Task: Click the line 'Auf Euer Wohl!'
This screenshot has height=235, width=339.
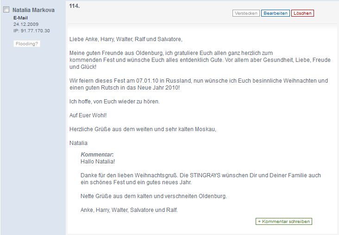Action: (88, 115)
